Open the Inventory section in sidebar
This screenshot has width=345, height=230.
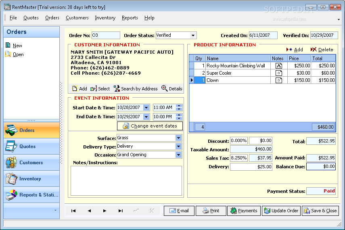click(x=31, y=179)
